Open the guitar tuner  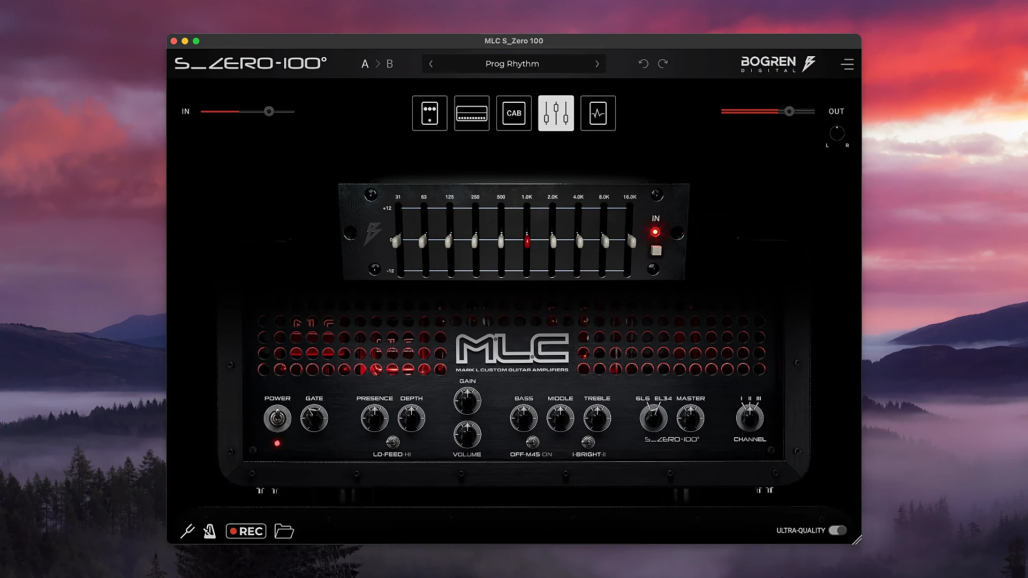tap(187, 530)
